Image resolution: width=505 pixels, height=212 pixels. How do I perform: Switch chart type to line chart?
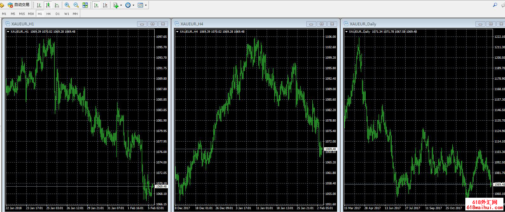[x=57, y=5]
